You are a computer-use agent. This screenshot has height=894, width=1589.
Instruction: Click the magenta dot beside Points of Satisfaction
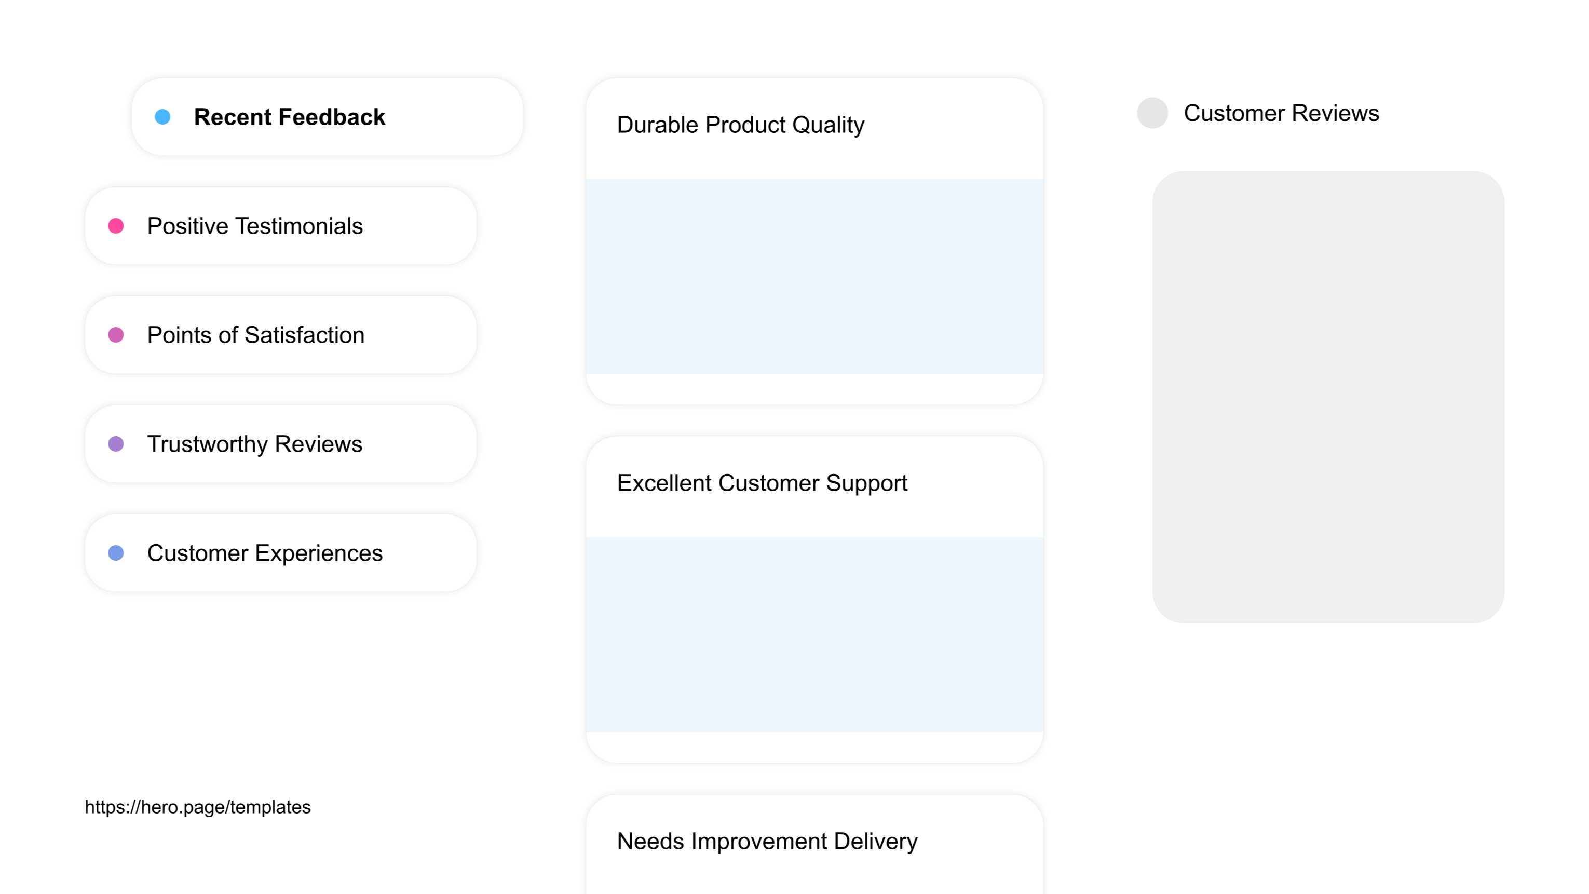click(x=116, y=335)
